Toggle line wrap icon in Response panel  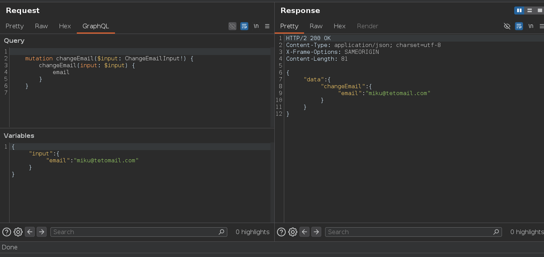[x=519, y=26]
